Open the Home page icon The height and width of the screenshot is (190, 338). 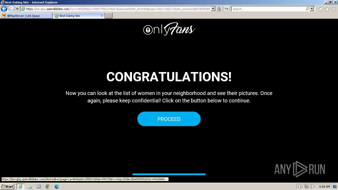click(x=321, y=9)
